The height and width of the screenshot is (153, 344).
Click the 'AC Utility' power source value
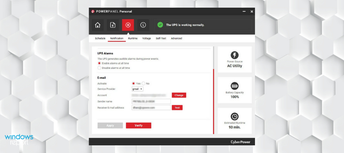pos(235,66)
